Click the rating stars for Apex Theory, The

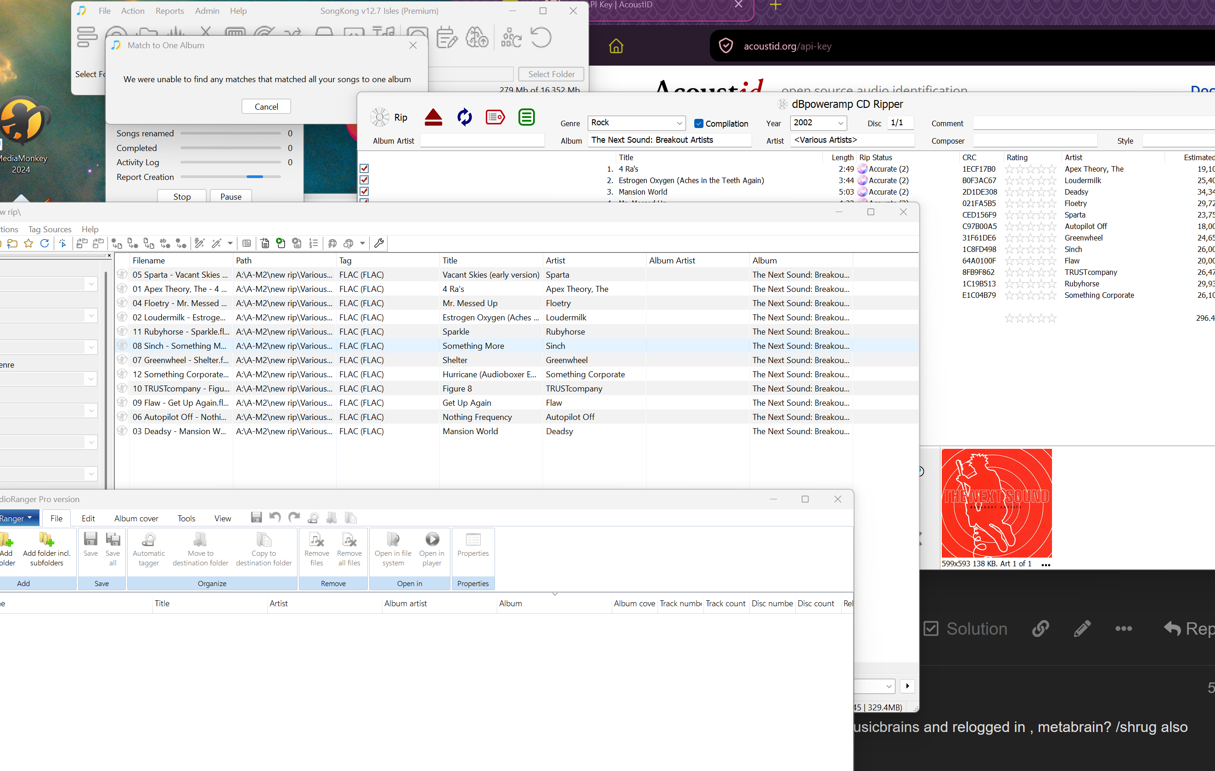tap(1030, 169)
